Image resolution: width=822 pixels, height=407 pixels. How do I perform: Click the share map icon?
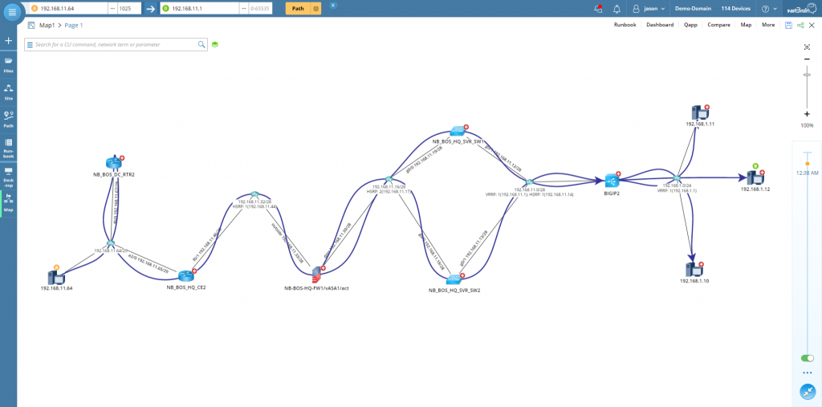(x=800, y=25)
